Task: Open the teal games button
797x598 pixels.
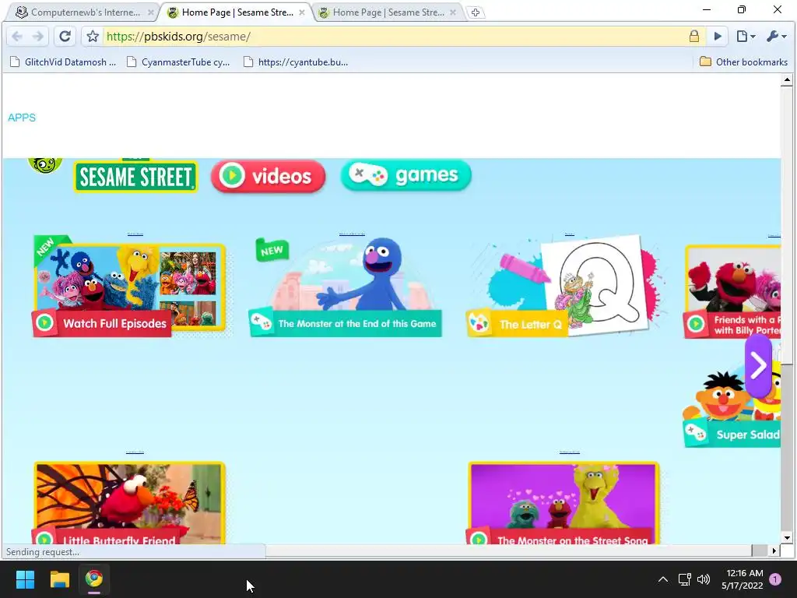Action: [406, 175]
